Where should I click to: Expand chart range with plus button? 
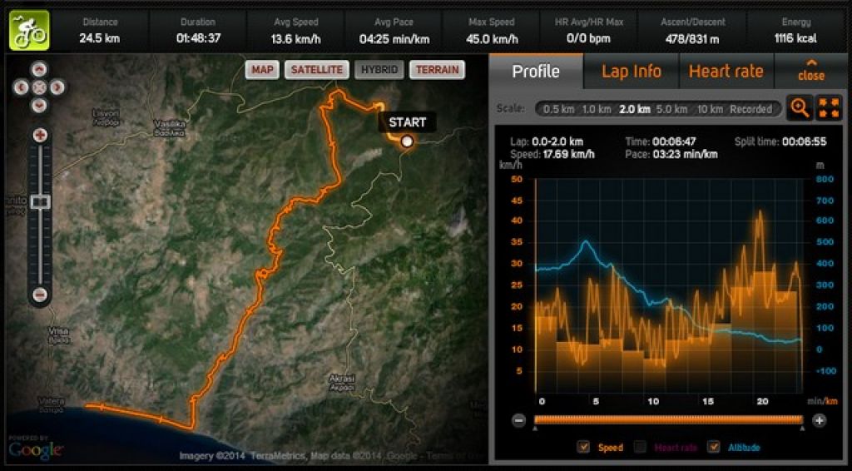[x=819, y=420]
